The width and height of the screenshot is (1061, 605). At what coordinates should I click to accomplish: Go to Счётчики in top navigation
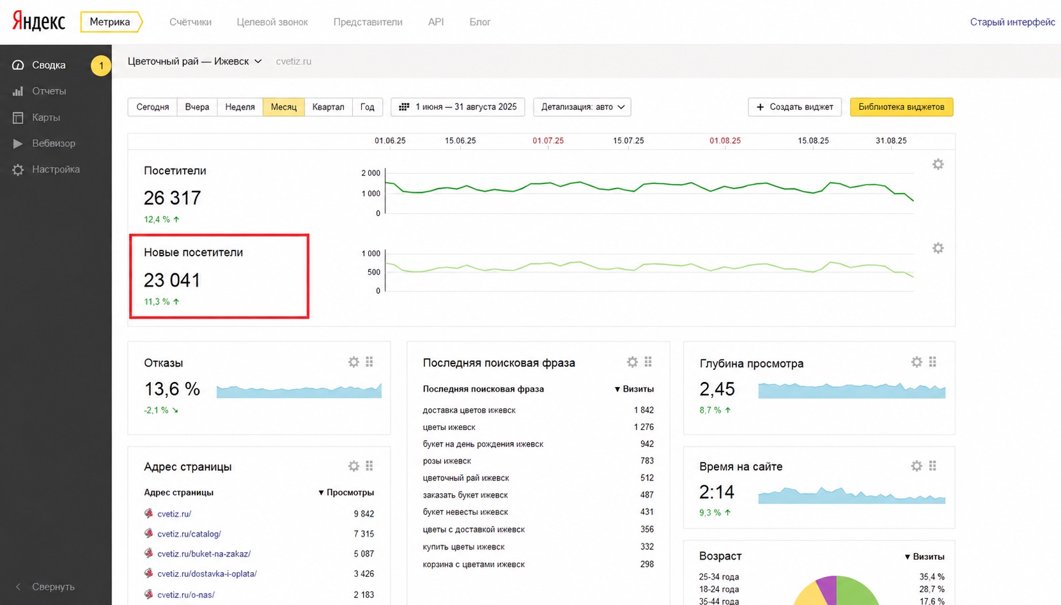190,22
